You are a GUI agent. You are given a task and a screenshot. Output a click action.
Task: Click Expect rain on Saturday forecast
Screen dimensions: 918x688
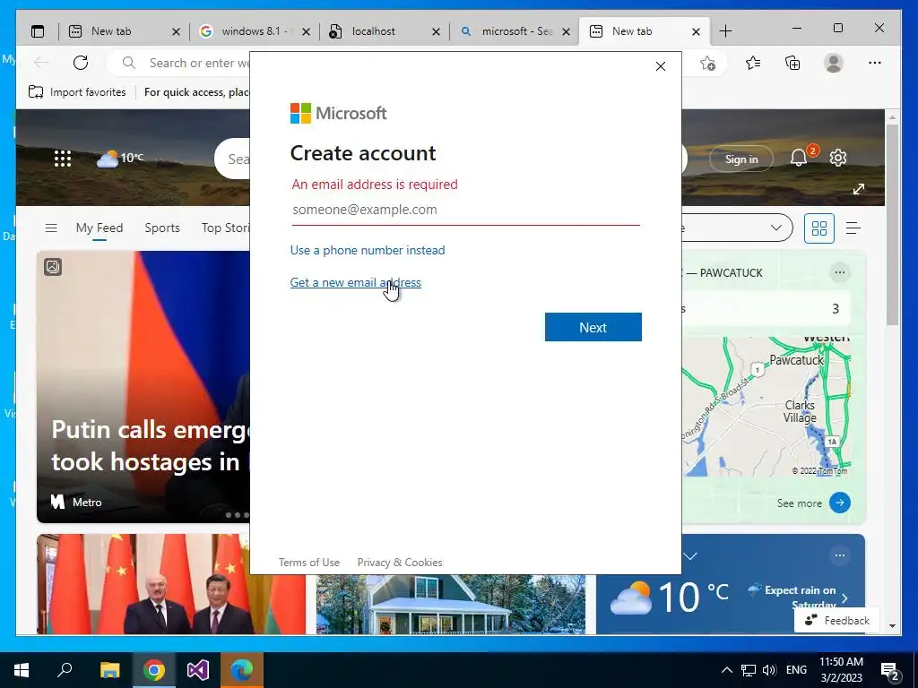(800, 597)
